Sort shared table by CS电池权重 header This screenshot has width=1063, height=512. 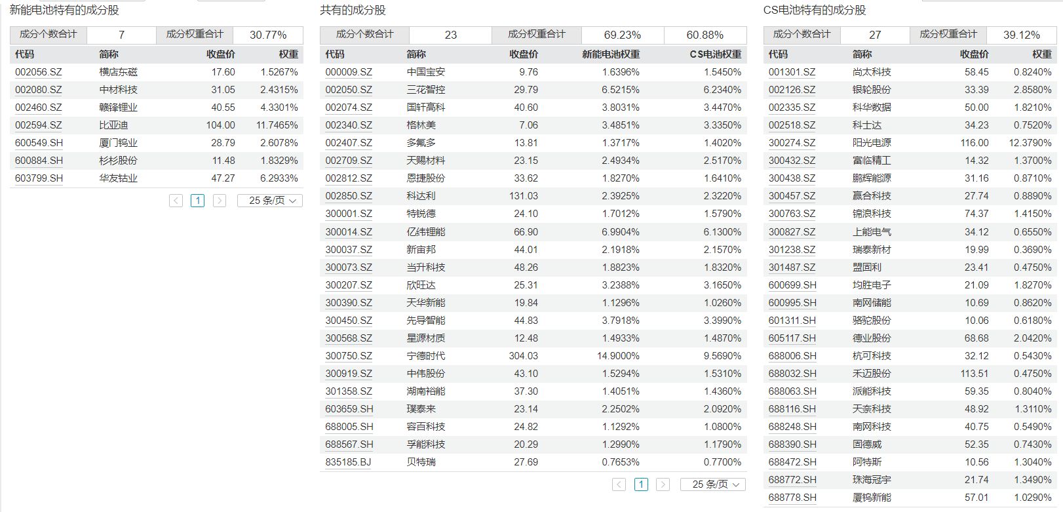pyautogui.click(x=716, y=54)
